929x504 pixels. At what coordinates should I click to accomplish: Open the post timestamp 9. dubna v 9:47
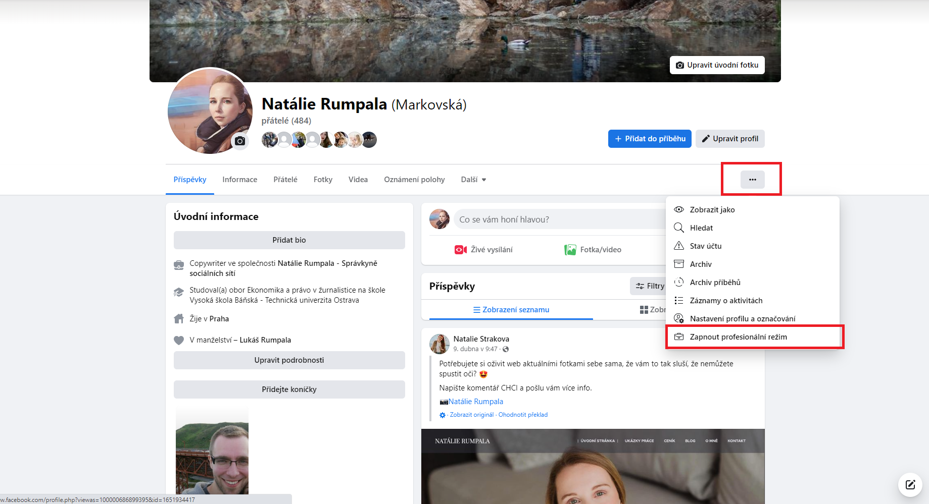pos(475,349)
